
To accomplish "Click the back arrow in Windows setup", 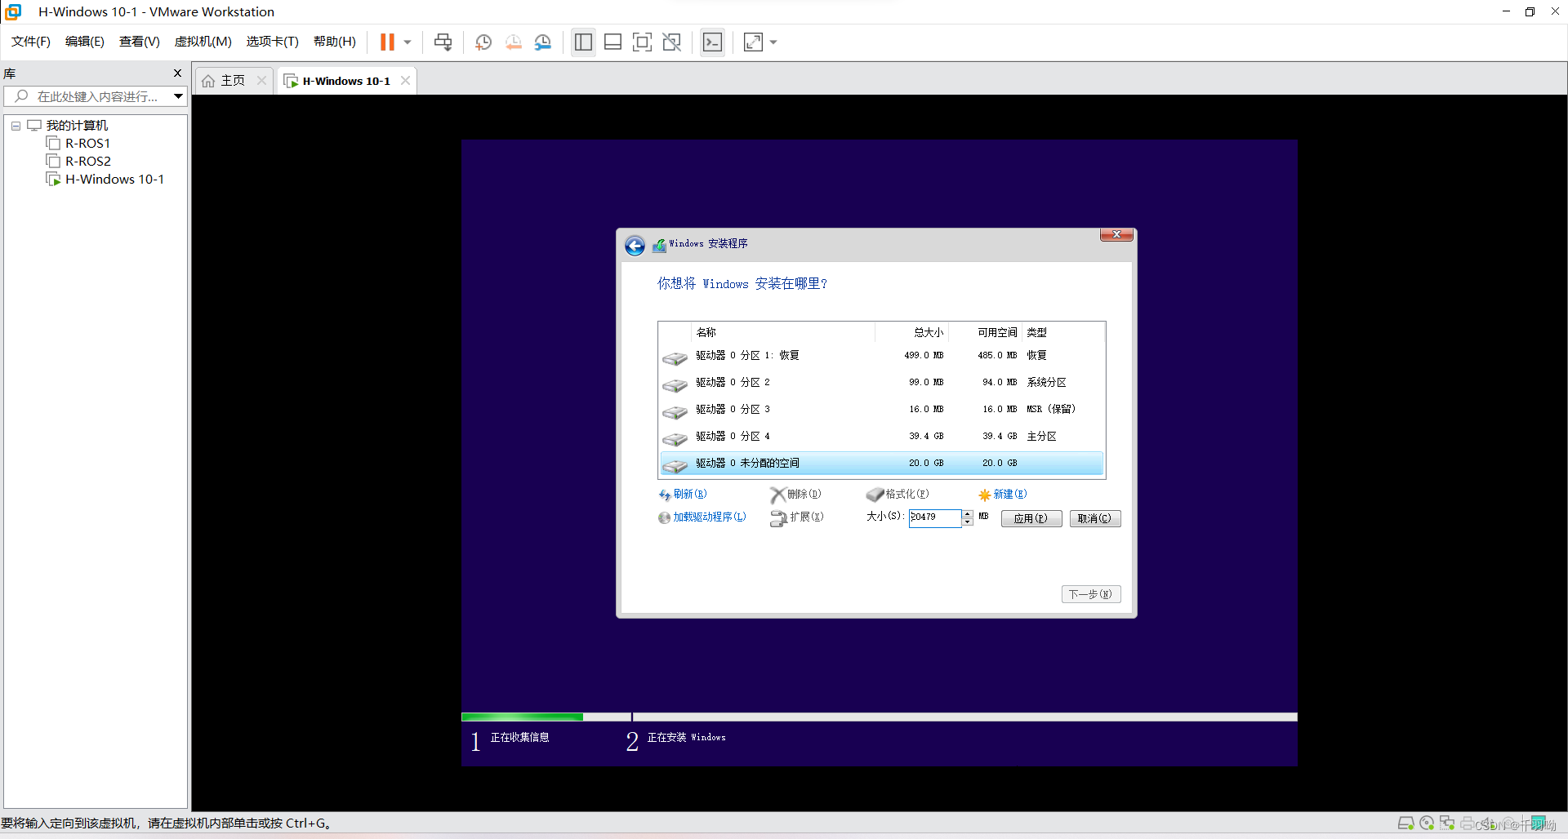I will [x=635, y=245].
